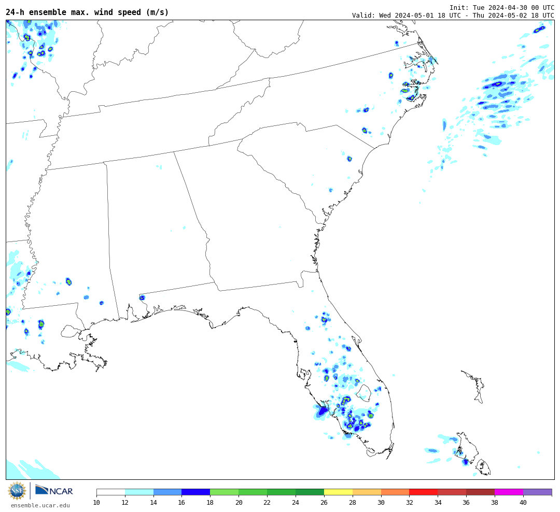The width and height of the screenshot is (560, 512).
Task: Click the colorbar tick label 10
Action: (96, 503)
